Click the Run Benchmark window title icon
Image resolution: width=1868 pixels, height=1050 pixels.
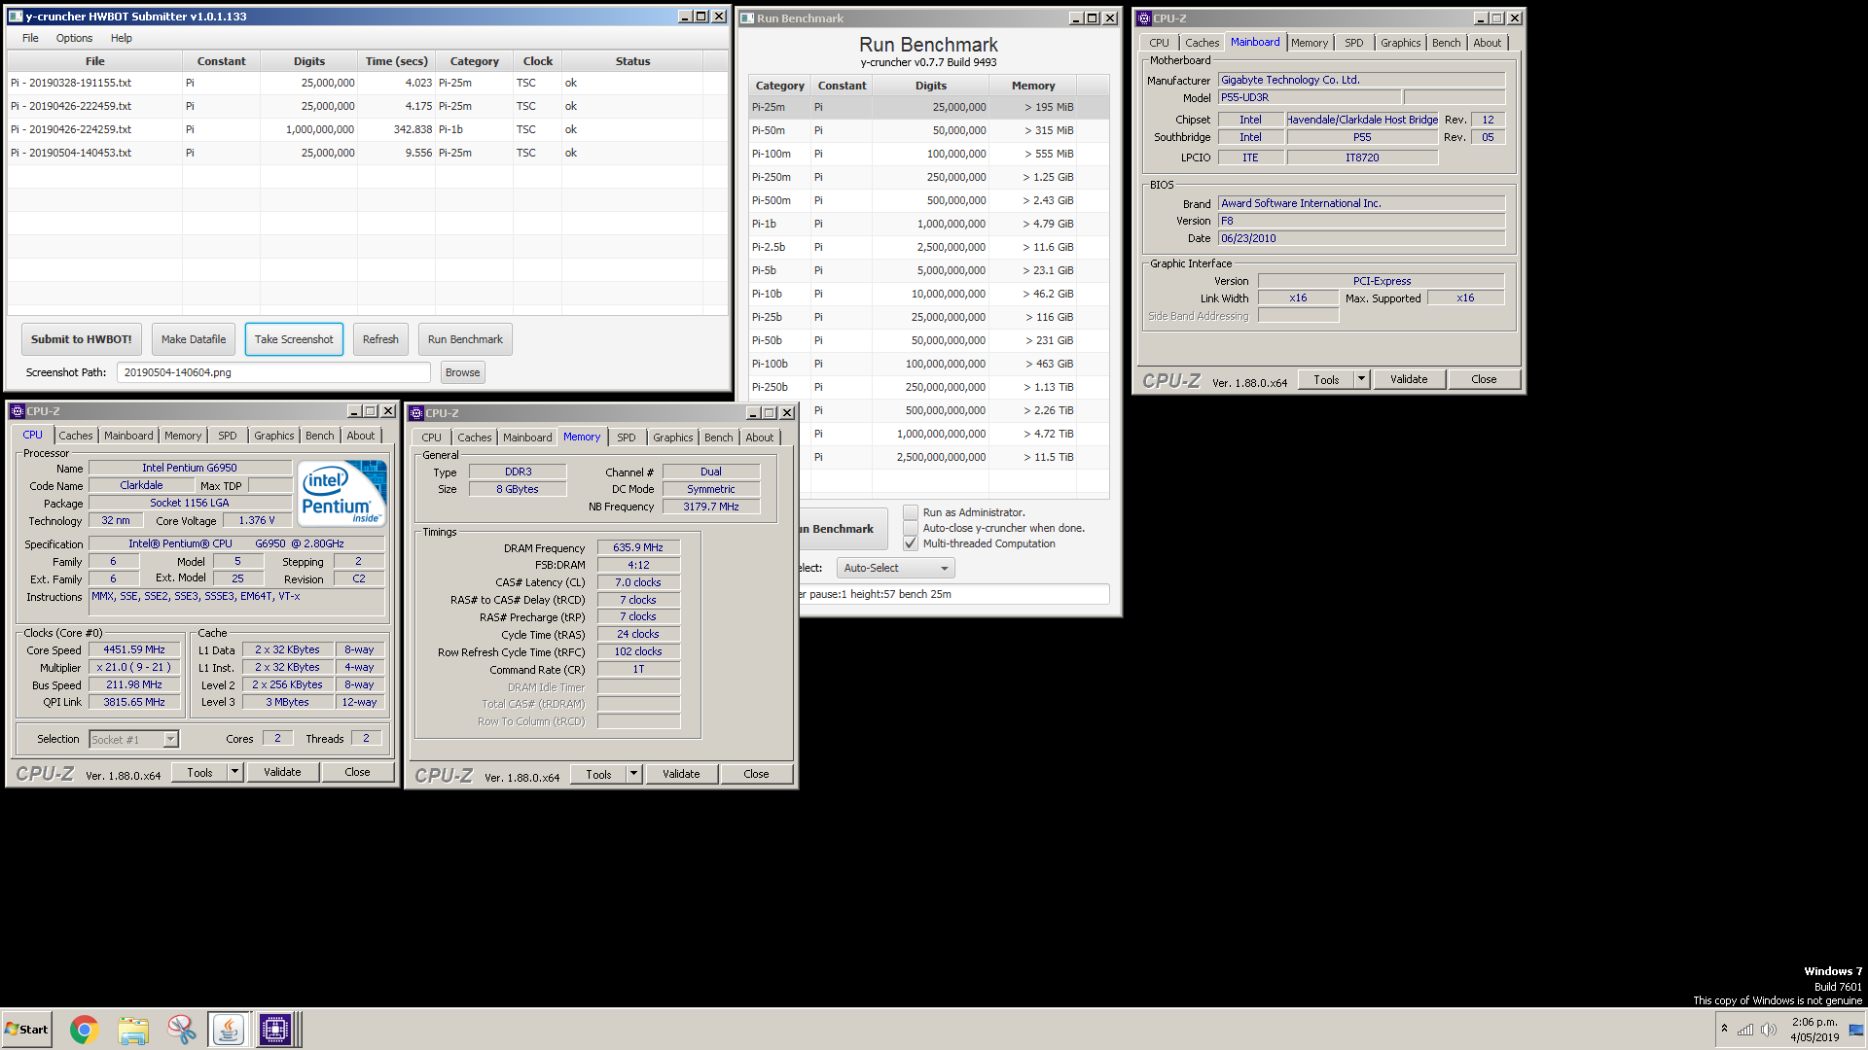tap(747, 18)
